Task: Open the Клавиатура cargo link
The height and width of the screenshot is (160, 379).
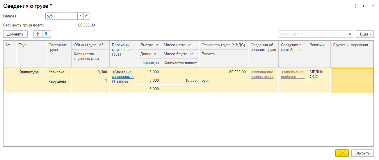Action: (29, 72)
